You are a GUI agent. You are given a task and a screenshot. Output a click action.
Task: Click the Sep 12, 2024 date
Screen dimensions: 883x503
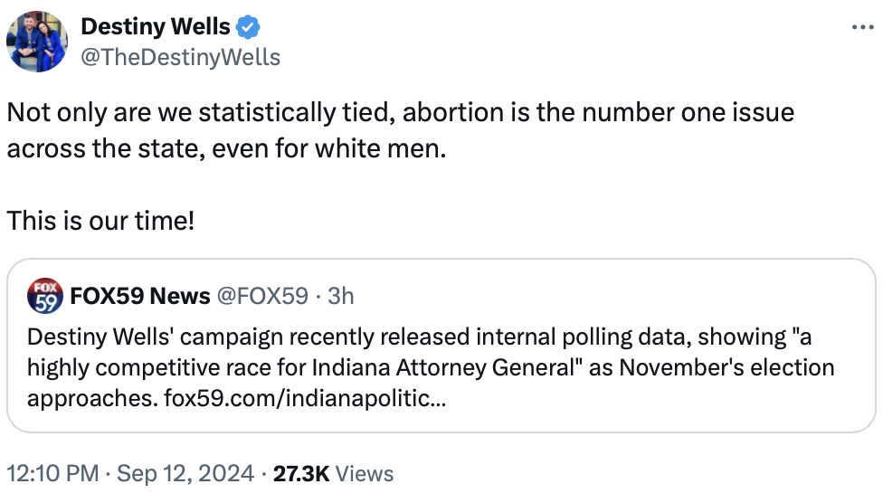[185, 473]
